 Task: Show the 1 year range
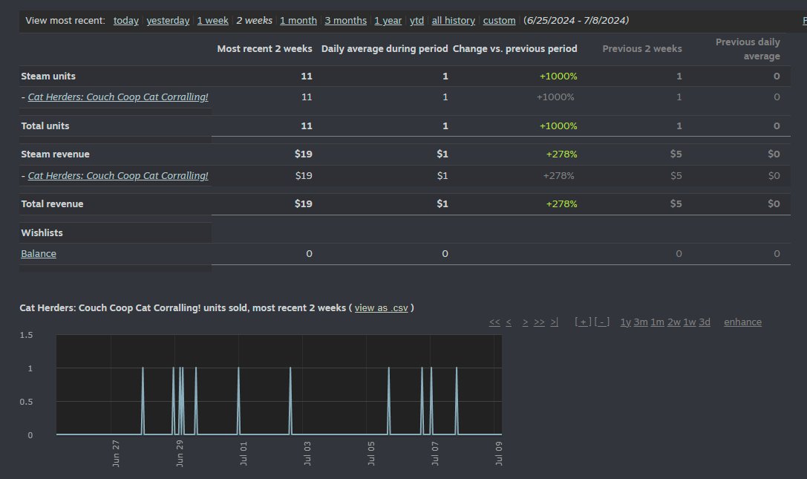click(x=388, y=21)
